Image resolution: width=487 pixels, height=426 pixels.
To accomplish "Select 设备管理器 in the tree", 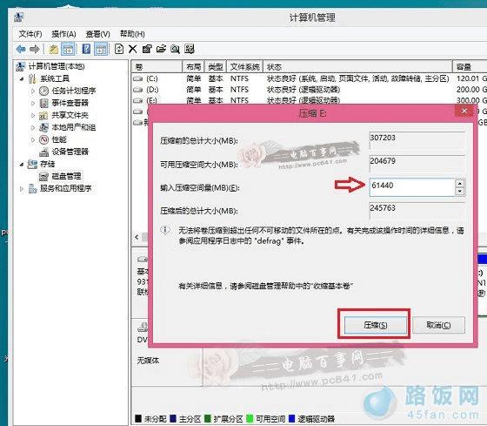I will (70, 152).
